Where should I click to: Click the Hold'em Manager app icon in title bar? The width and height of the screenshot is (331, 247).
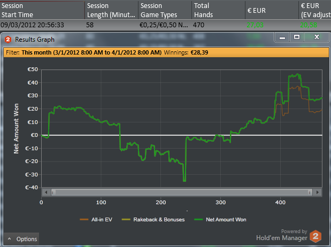tap(8, 40)
